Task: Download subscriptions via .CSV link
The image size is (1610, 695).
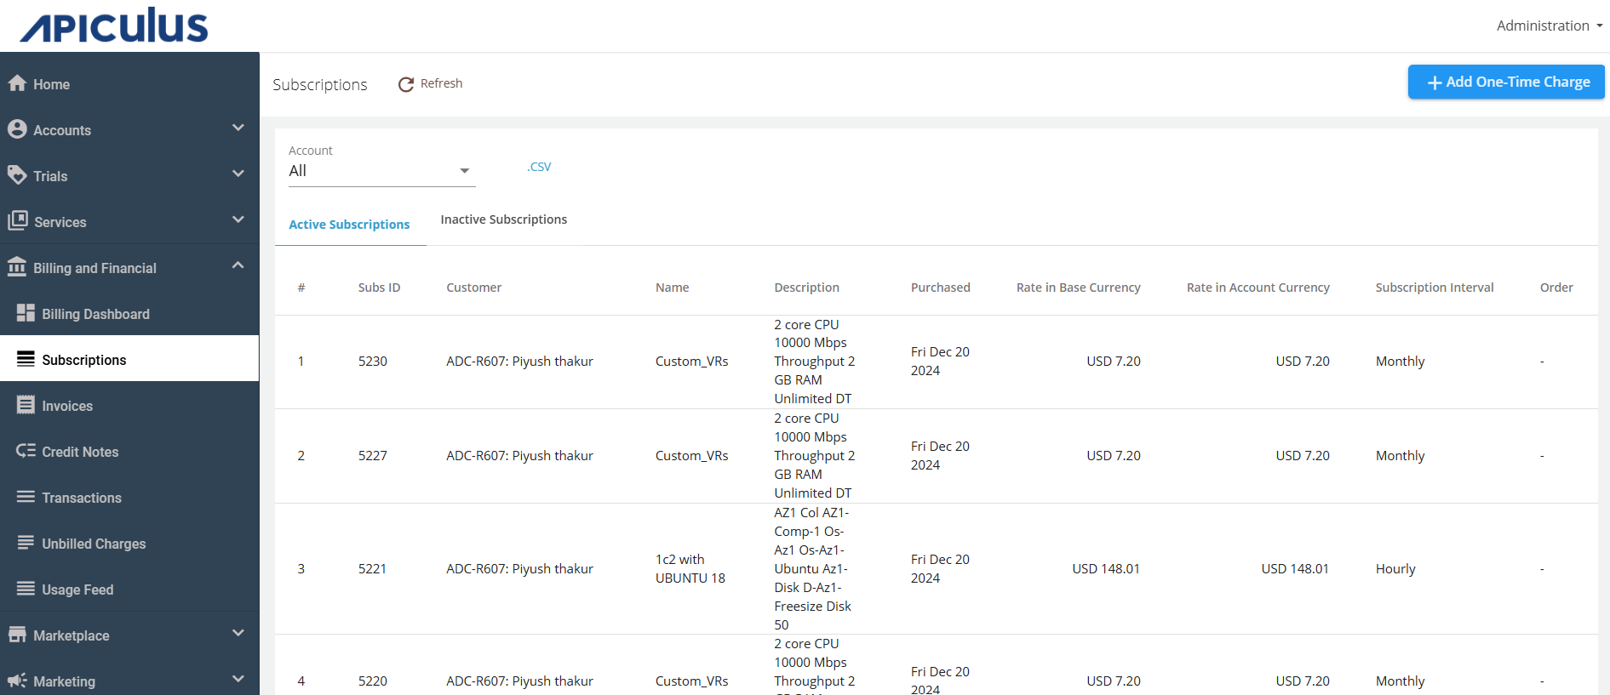Action: [539, 167]
